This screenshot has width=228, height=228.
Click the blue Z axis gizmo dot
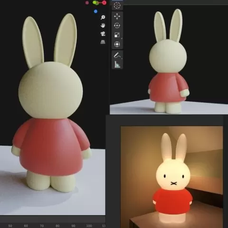(x=95, y=11)
